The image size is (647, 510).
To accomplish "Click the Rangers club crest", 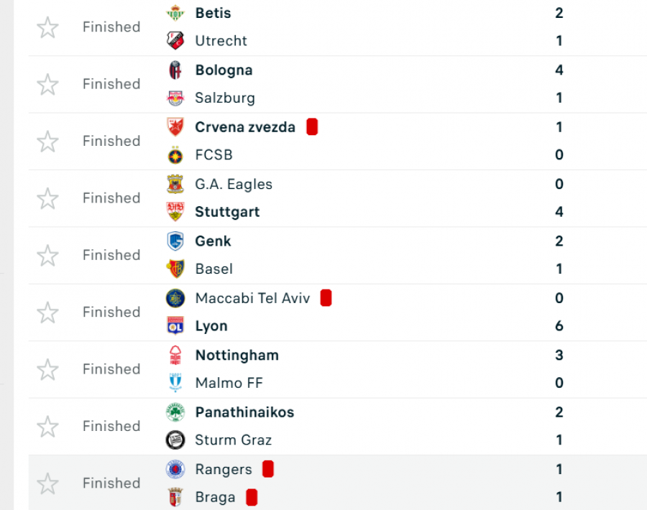I will point(175,470).
